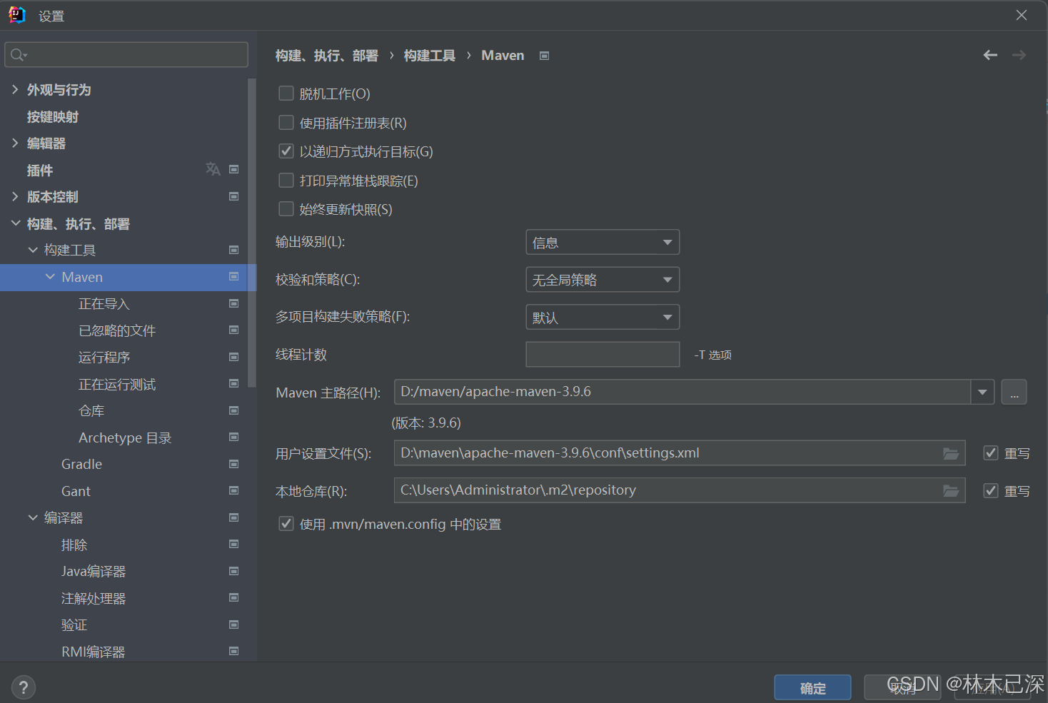Collapse the Maven tree node

[50, 276]
